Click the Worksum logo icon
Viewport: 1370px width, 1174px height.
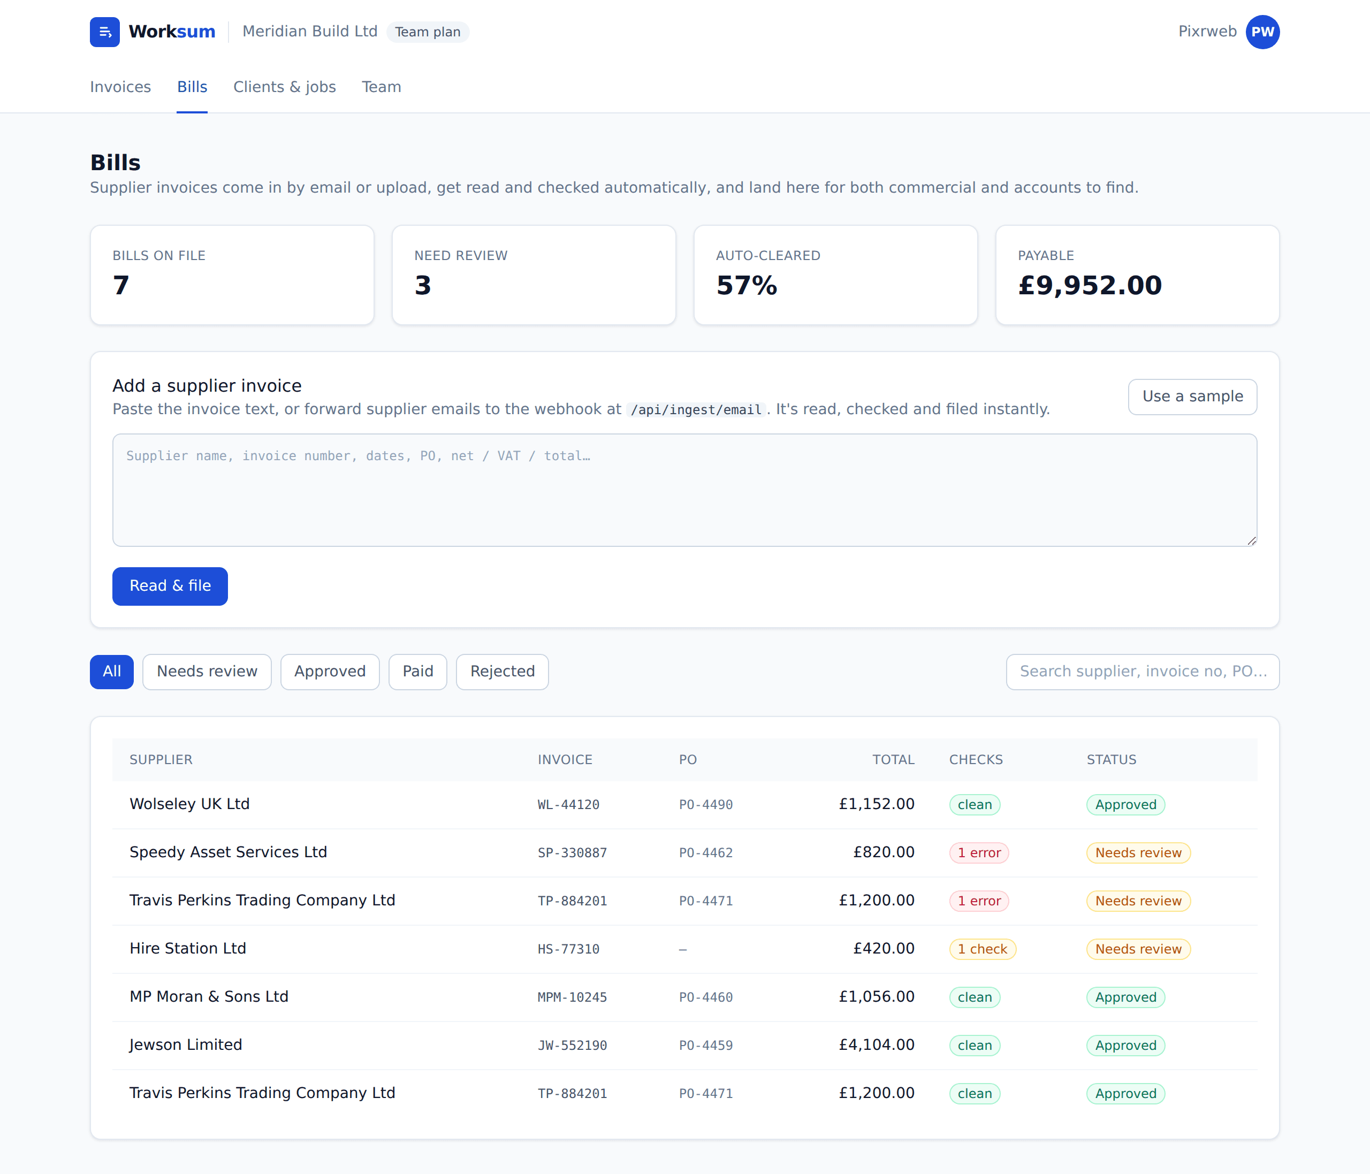pos(104,32)
